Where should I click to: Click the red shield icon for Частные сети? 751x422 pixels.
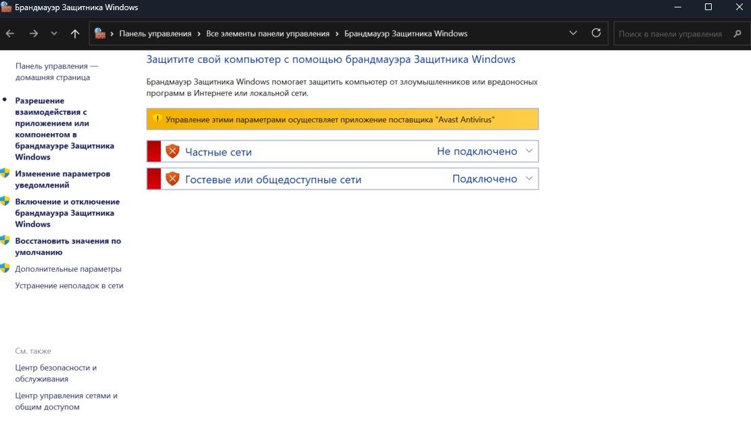tap(172, 151)
